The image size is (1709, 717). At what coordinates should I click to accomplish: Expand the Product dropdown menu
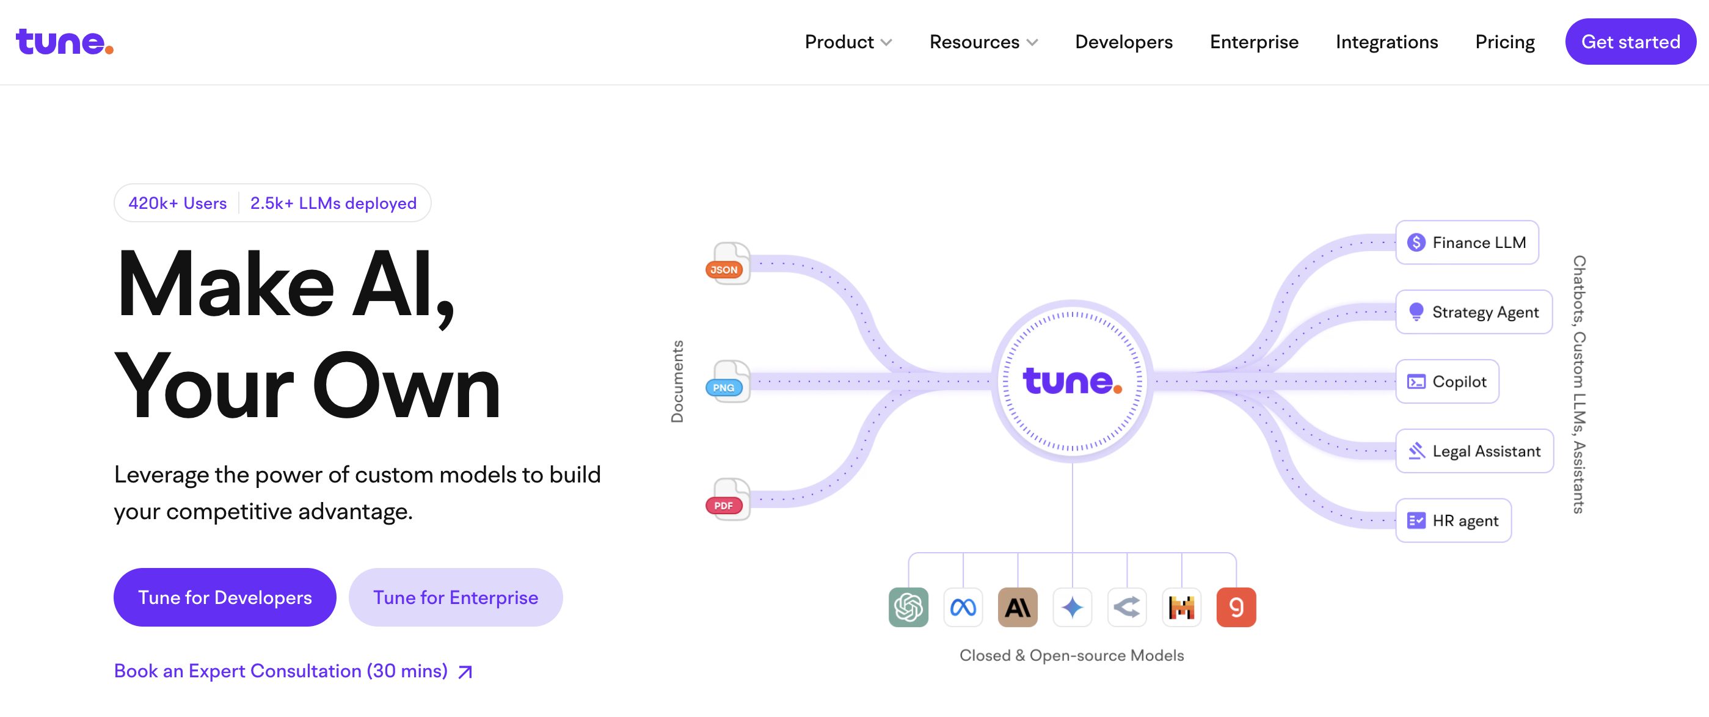[x=848, y=42]
